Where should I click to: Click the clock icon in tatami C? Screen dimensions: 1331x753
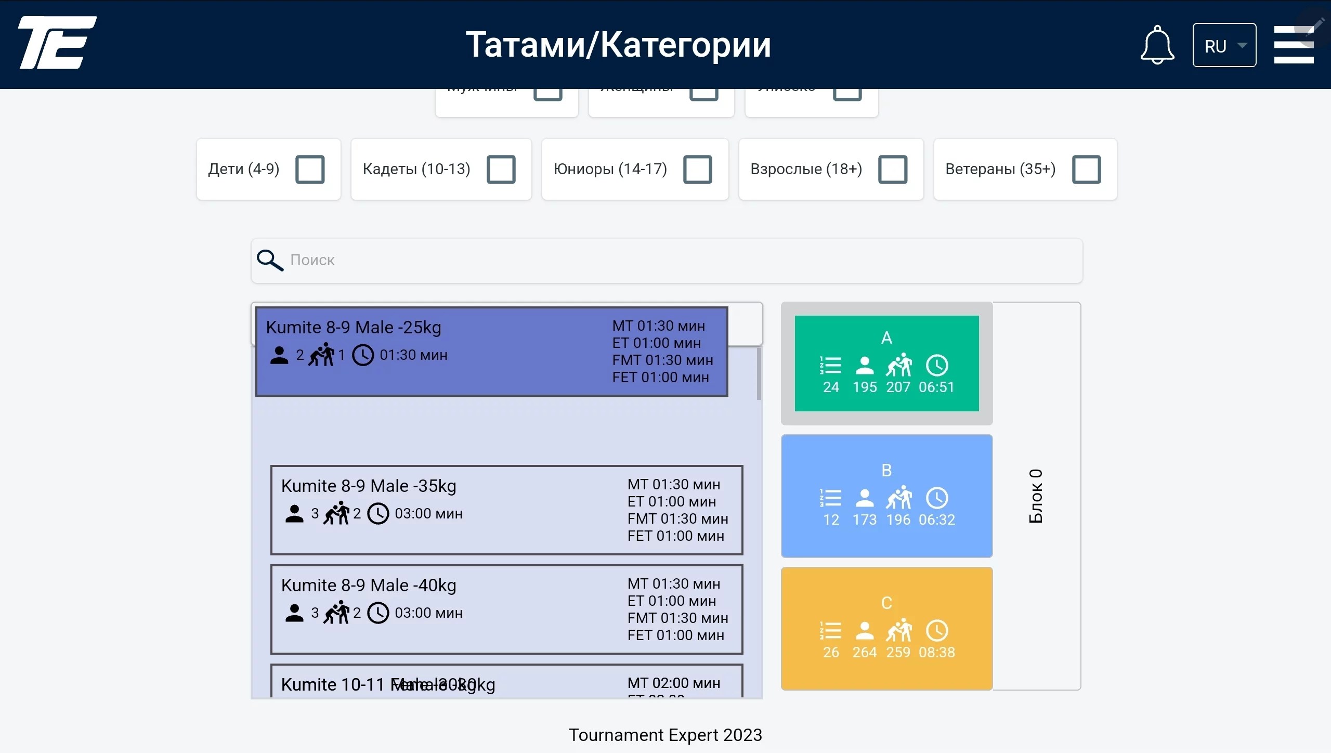[x=937, y=631]
